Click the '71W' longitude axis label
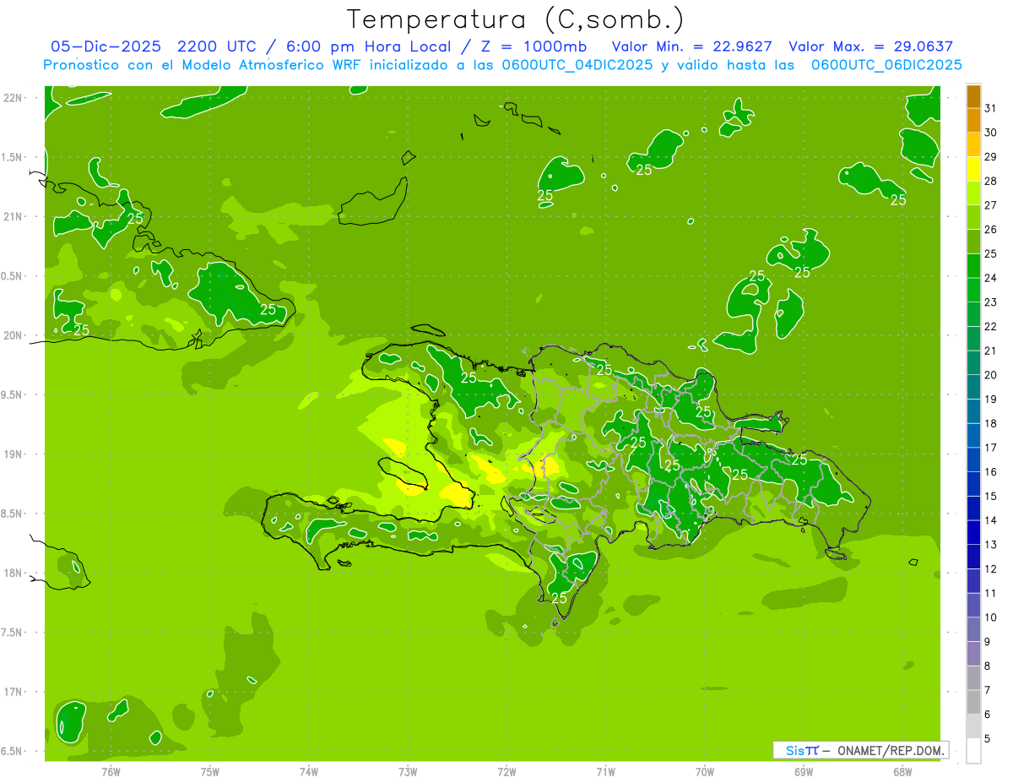The height and width of the screenshot is (783, 1013). pos(605,772)
